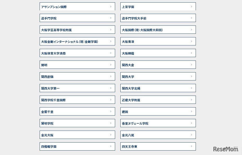Open the 追手門学院大手前 school page
Screen dimensions: 242x155
pyautogui.click(x=158, y=18)
